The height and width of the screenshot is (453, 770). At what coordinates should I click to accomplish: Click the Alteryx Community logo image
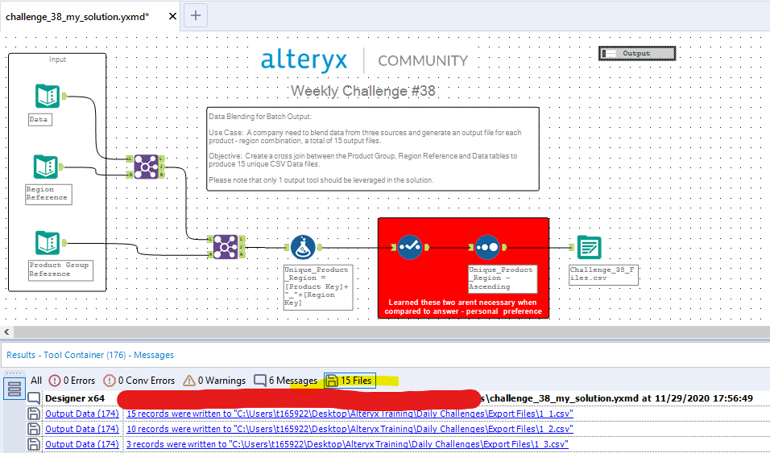(364, 60)
